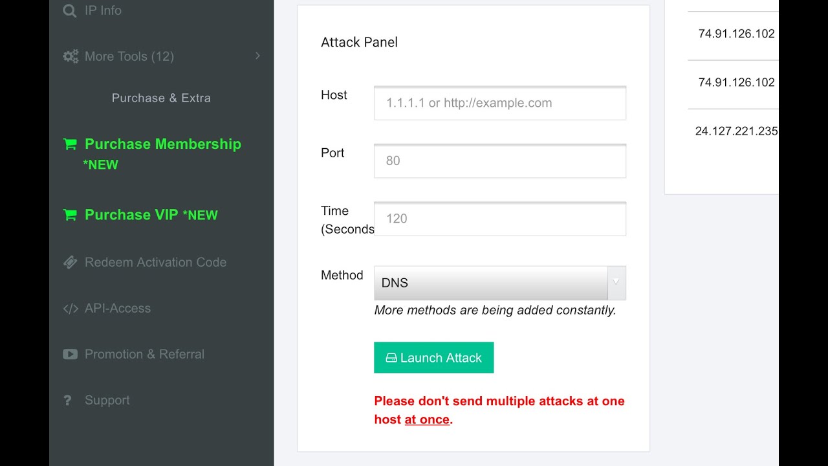
Task: Click the Support question mark icon
Action: click(67, 401)
